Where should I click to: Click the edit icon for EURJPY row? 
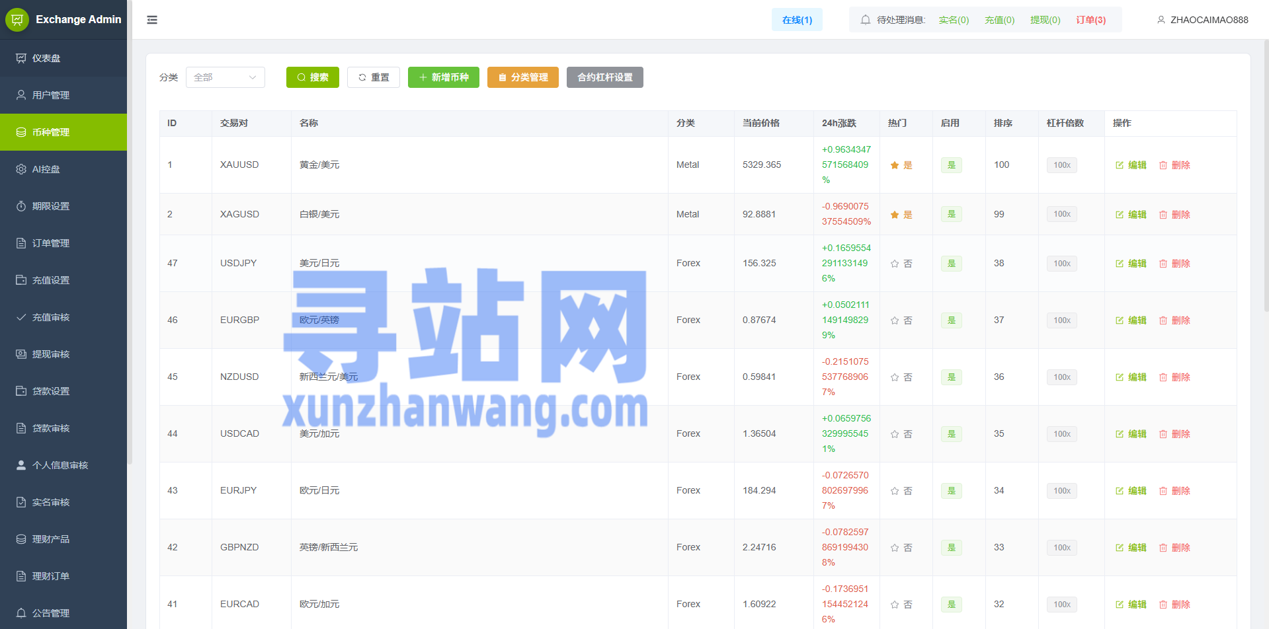(x=1120, y=491)
